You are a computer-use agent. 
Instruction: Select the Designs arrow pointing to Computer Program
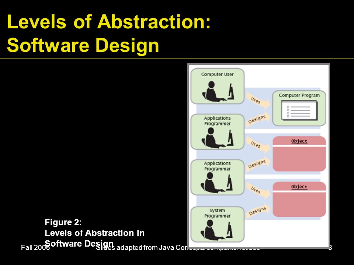[x=257, y=119]
